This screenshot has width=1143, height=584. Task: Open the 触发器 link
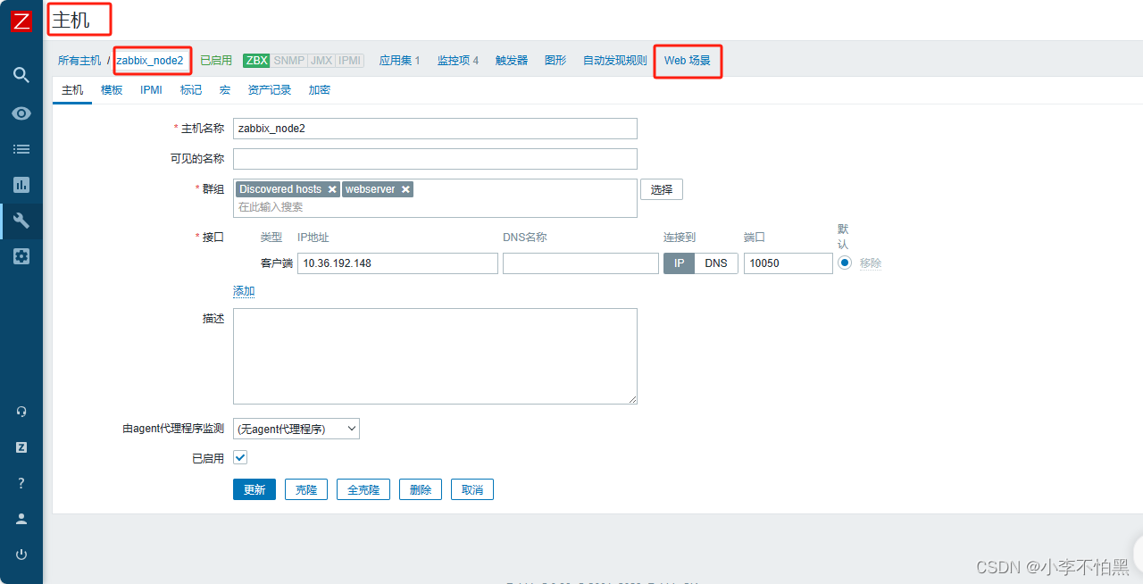pyautogui.click(x=512, y=61)
